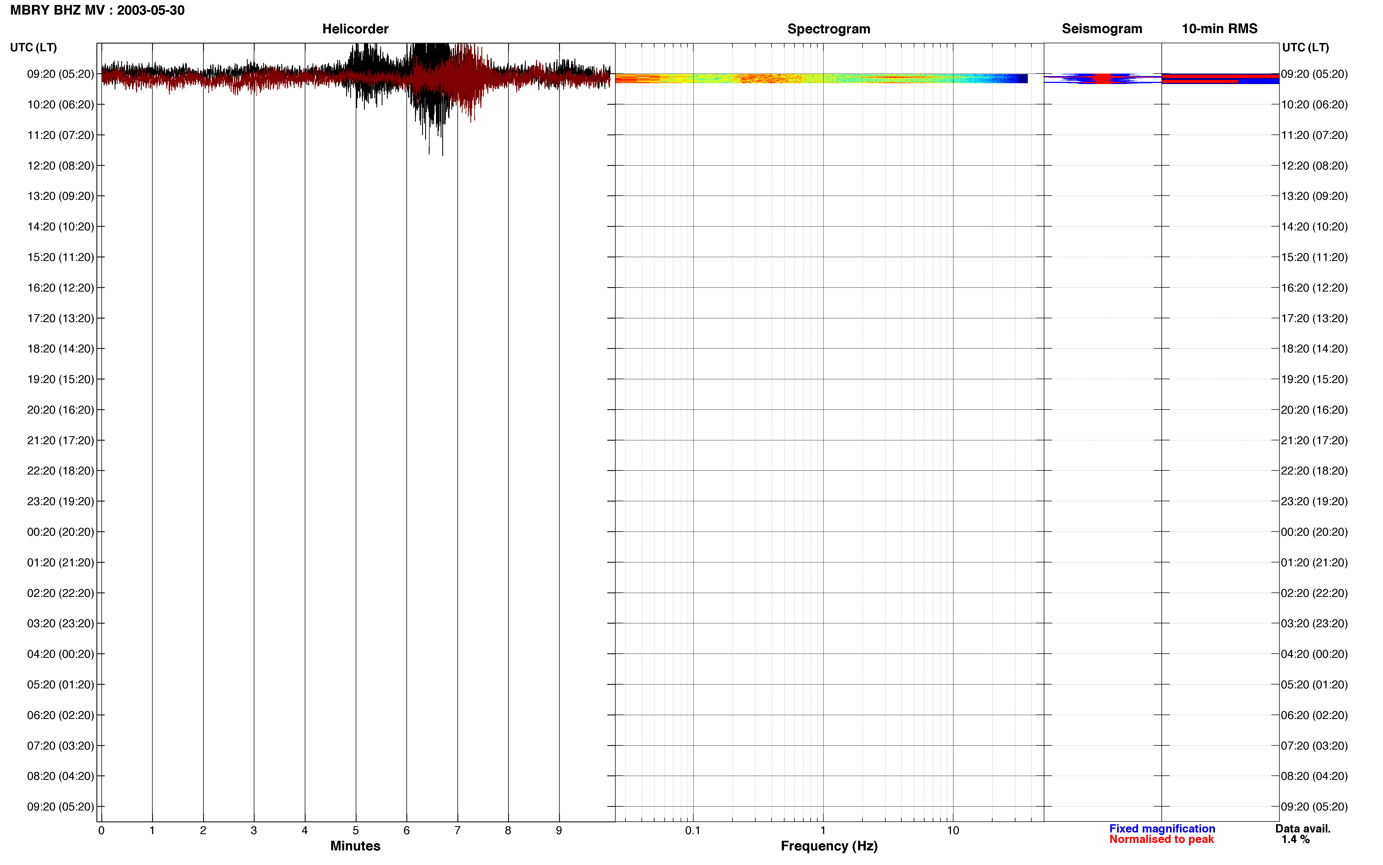
Task: Click helicorder time label 11:20 (07:20)
Action: (x=61, y=135)
